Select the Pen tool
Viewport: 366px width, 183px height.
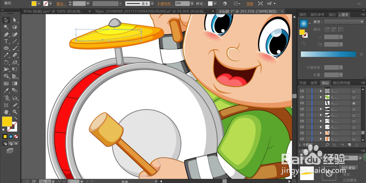point(6,34)
